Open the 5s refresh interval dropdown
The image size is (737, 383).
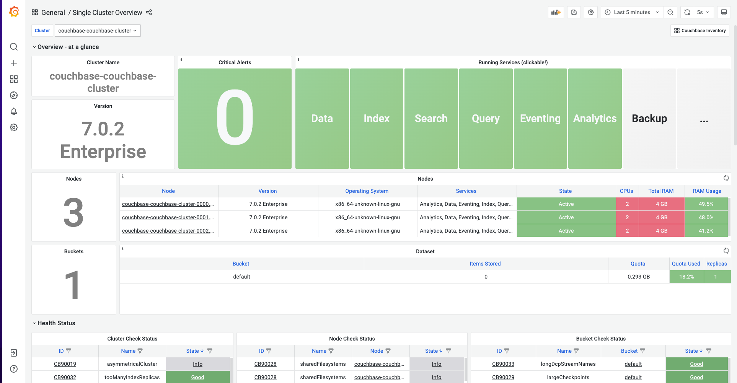click(703, 12)
